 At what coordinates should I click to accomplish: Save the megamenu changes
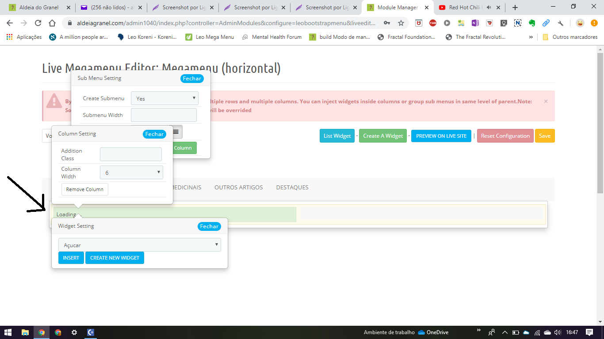click(545, 136)
